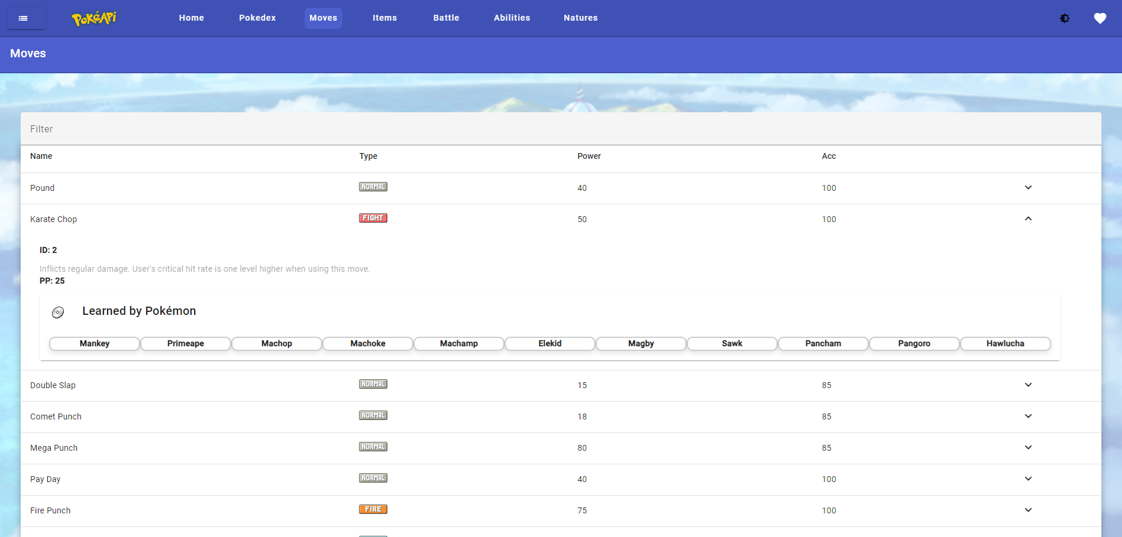Open the Pangoro Pokémon button
1122x537 pixels.
coord(914,344)
